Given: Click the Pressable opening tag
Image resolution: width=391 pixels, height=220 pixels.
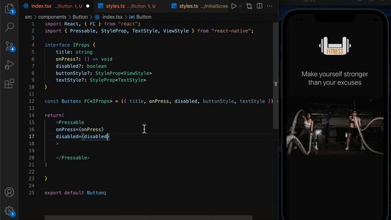Looking at the screenshot, I should pos(70,122).
